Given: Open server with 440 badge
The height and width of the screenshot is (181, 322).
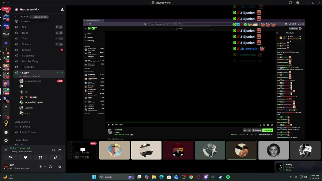Looking at the screenshot, I should click(6, 91).
